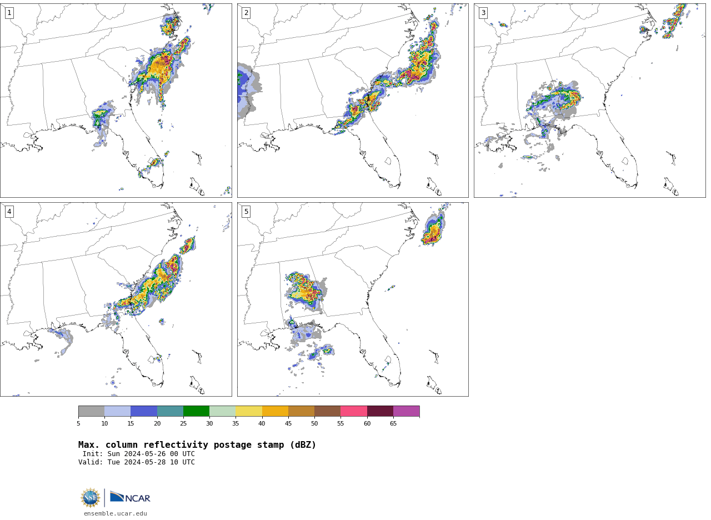Click the colorbar tick label 20
This screenshot has width=711, height=520.
click(157, 424)
